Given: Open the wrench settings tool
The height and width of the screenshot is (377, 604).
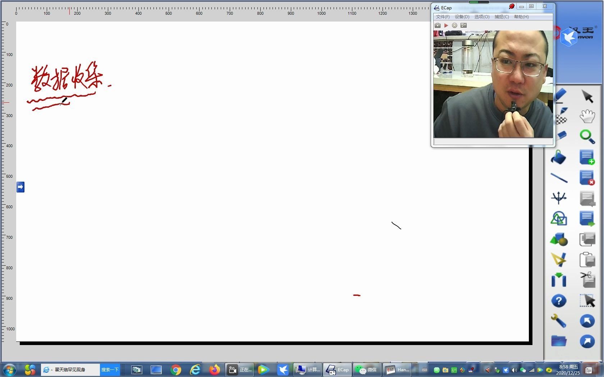Looking at the screenshot, I should click(559, 321).
